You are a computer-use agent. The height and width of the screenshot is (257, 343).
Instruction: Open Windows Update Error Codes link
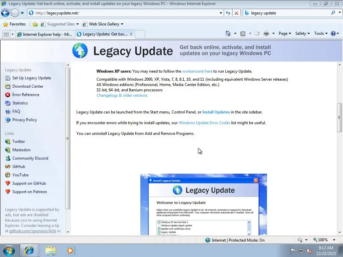point(204,123)
